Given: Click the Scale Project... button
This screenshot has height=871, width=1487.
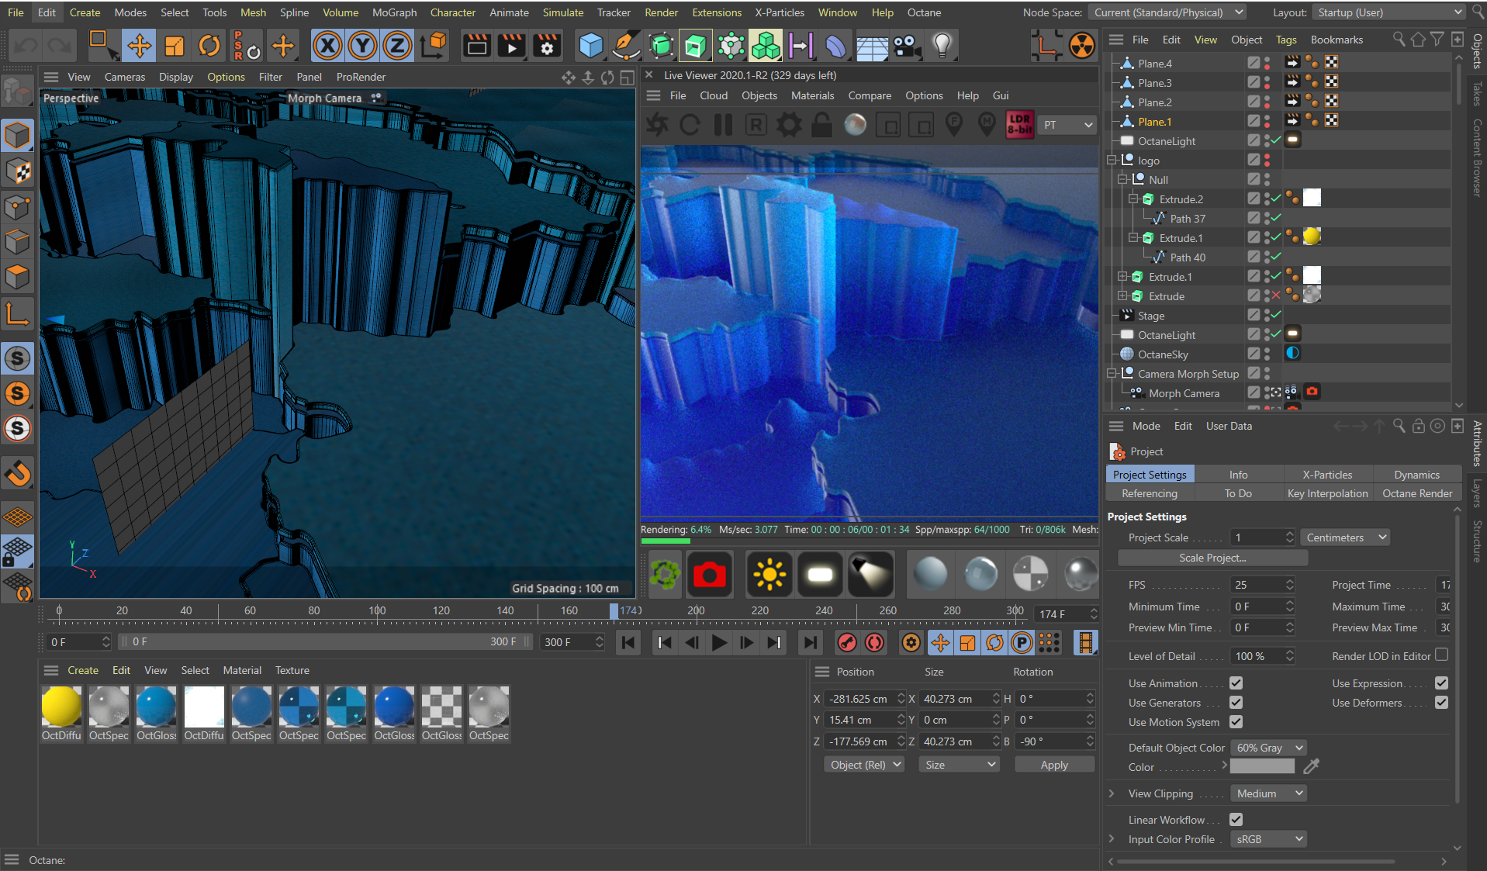Looking at the screenshot, I should (x=1212, y=558).
